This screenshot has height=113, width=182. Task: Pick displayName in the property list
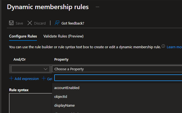coord(65,105)
